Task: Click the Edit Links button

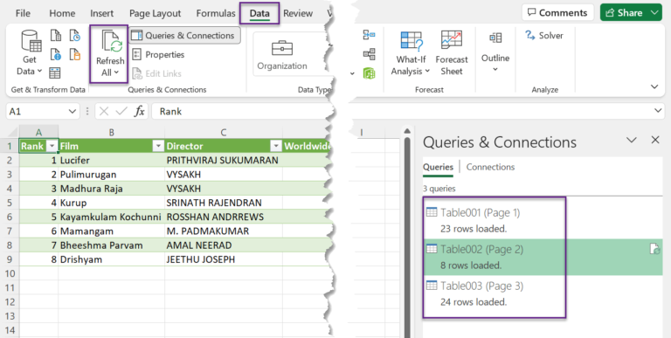Action: pos(156,73)
